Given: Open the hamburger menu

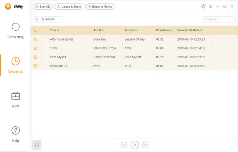Looking at the screenshot, I should (210, 6).
